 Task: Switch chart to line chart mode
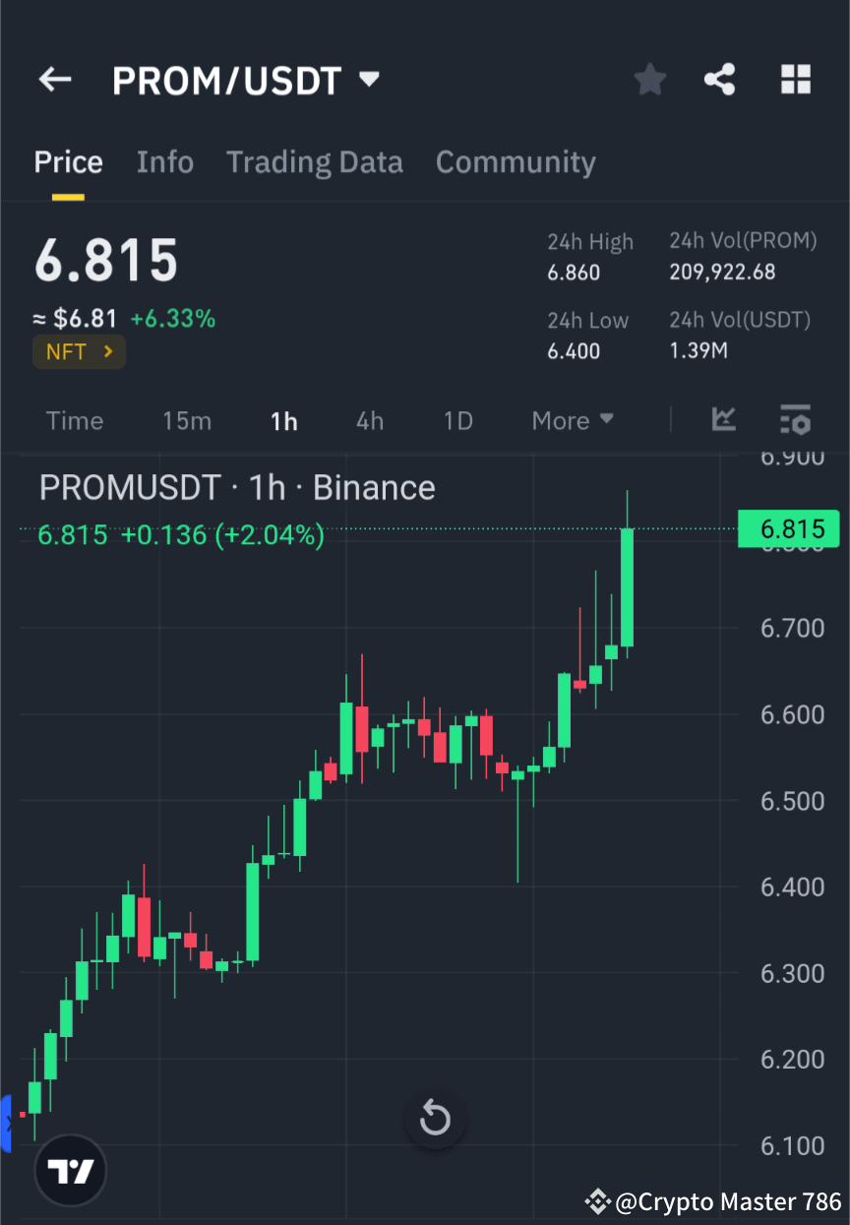(724, 420)
